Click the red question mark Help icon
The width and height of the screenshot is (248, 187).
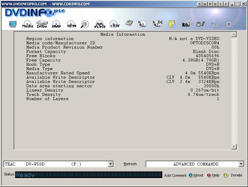pos(209,175)
